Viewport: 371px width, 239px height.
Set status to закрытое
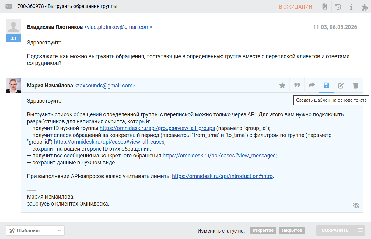[x=292, y=230]
